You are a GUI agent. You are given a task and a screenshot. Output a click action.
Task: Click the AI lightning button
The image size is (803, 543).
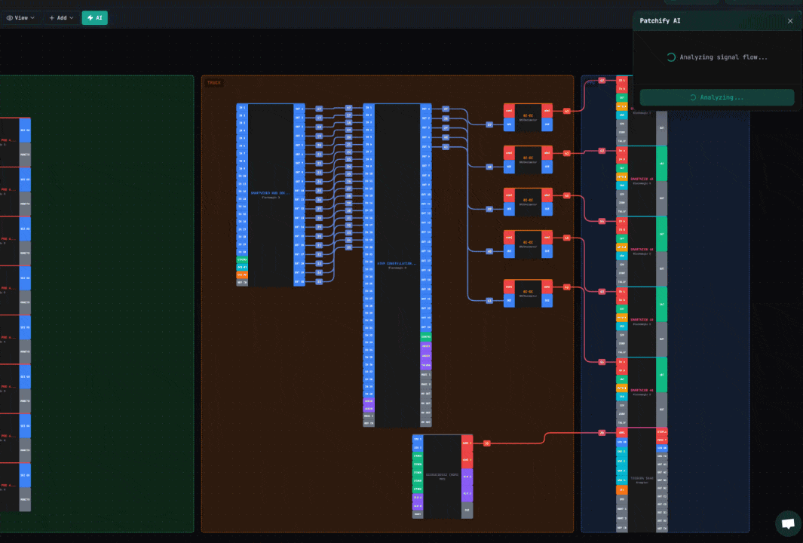(x=95, y=18)
